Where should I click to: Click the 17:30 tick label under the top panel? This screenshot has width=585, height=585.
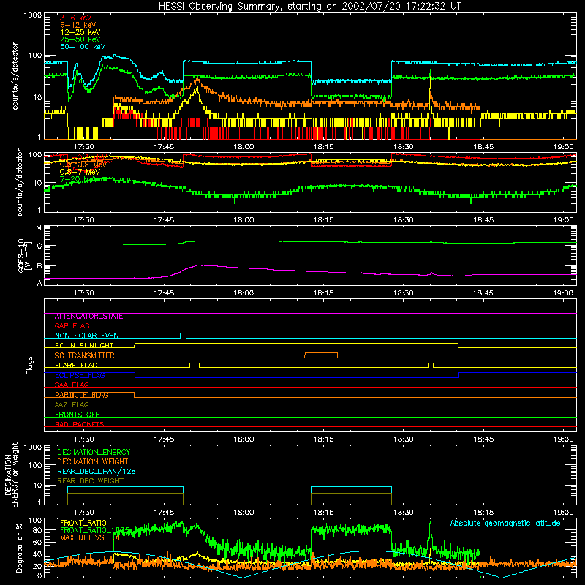point(83,147)
